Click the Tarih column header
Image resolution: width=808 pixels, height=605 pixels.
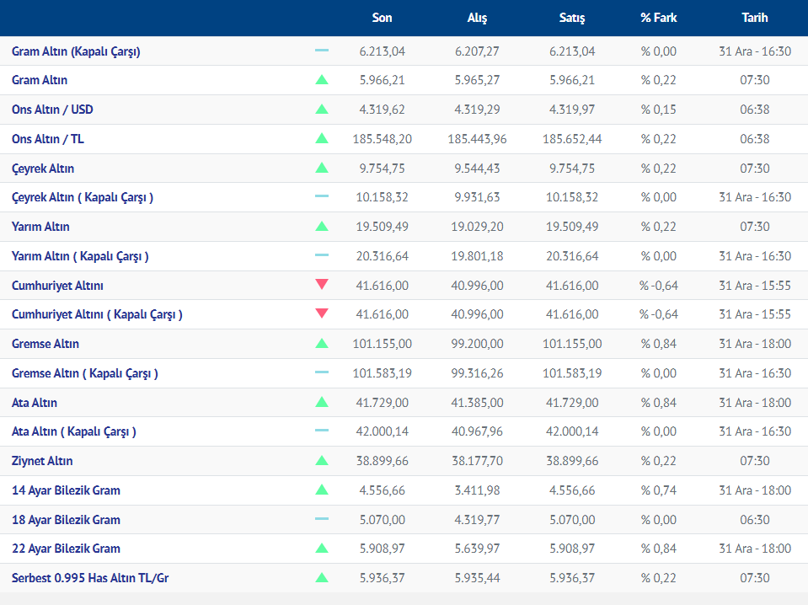click(754, 18)
